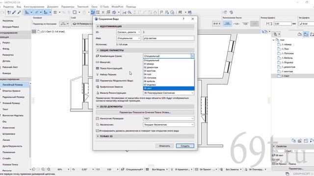Select 02 демонтаж in layer combination list

click(x=169, y=67)
